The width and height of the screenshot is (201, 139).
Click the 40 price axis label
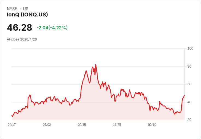pos(189,102)
